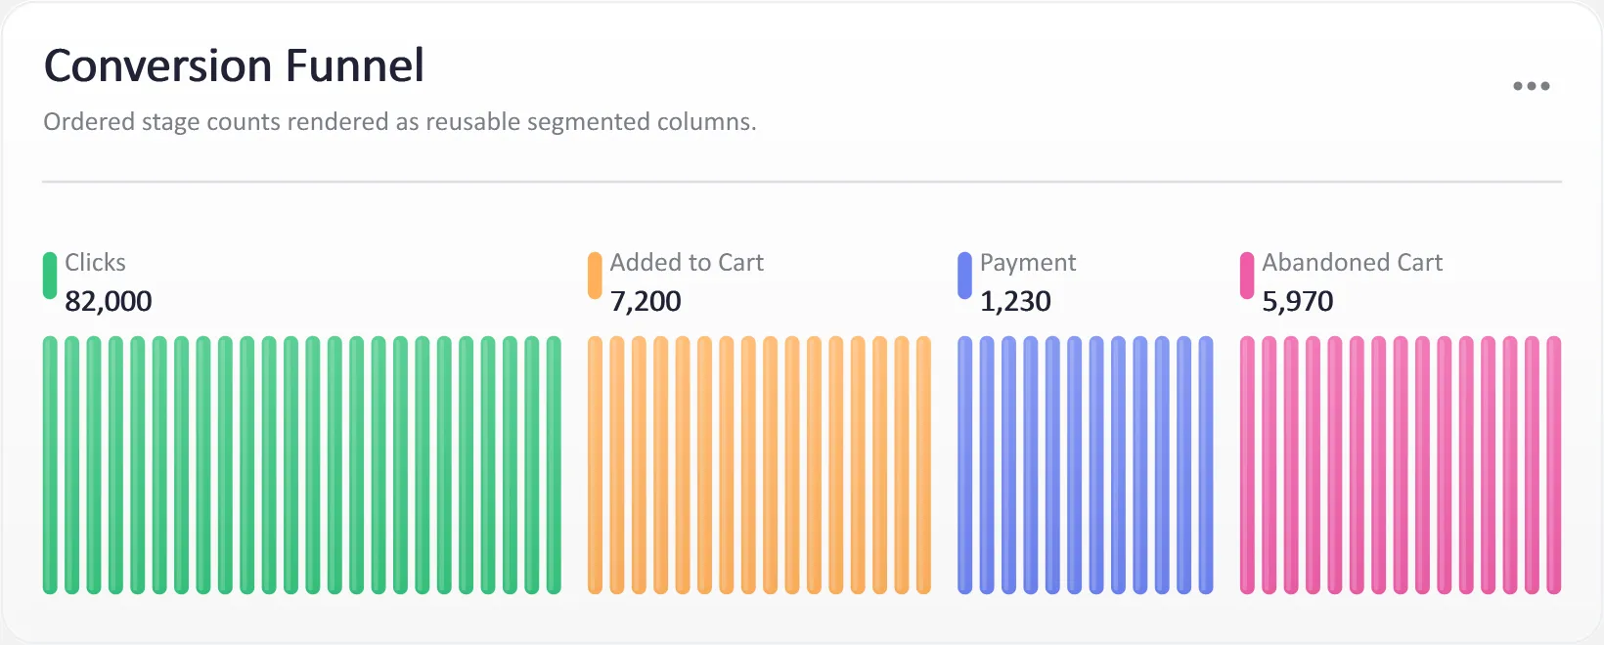This screenshot has height=645, width=1604.
Task: Click the orange Added to Cart legend marker
Action: pos(595,276)
